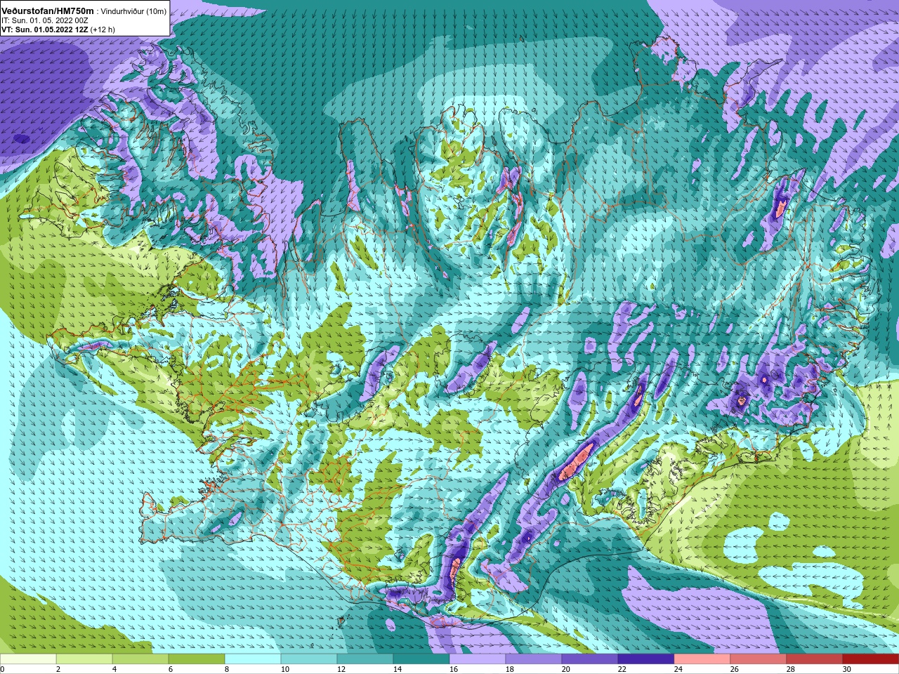Viewport: 899px width, 674px height.
Task: Pick the 20–22 violet legend swatch
Action: click(x=590, y=659)
